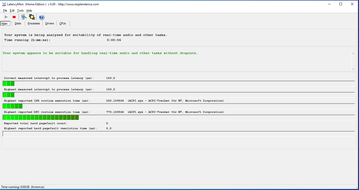Click the current interrupt latency green bar

click(179, 83)
